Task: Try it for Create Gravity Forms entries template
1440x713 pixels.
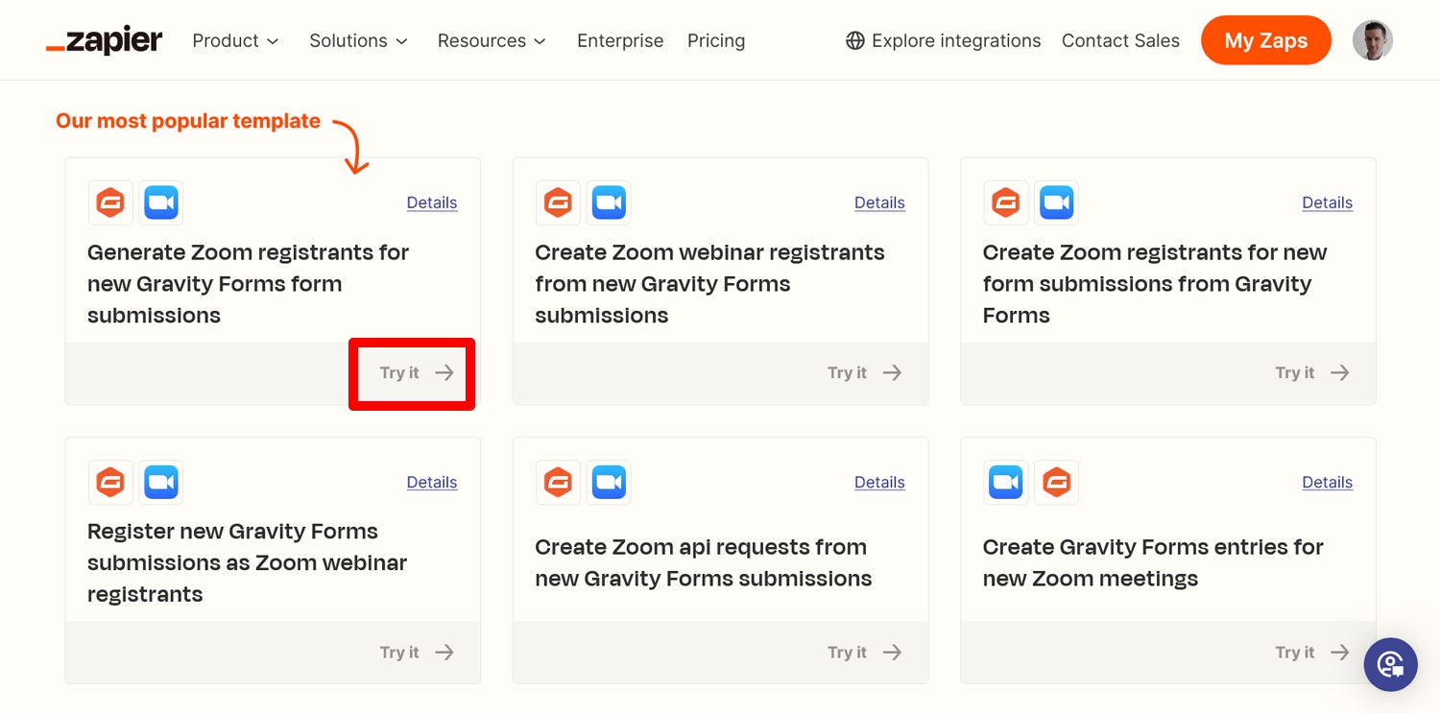Action: pos(1312,652)
